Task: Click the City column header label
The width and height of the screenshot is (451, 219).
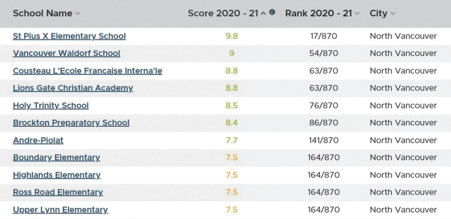Action: tap(378, 13)
